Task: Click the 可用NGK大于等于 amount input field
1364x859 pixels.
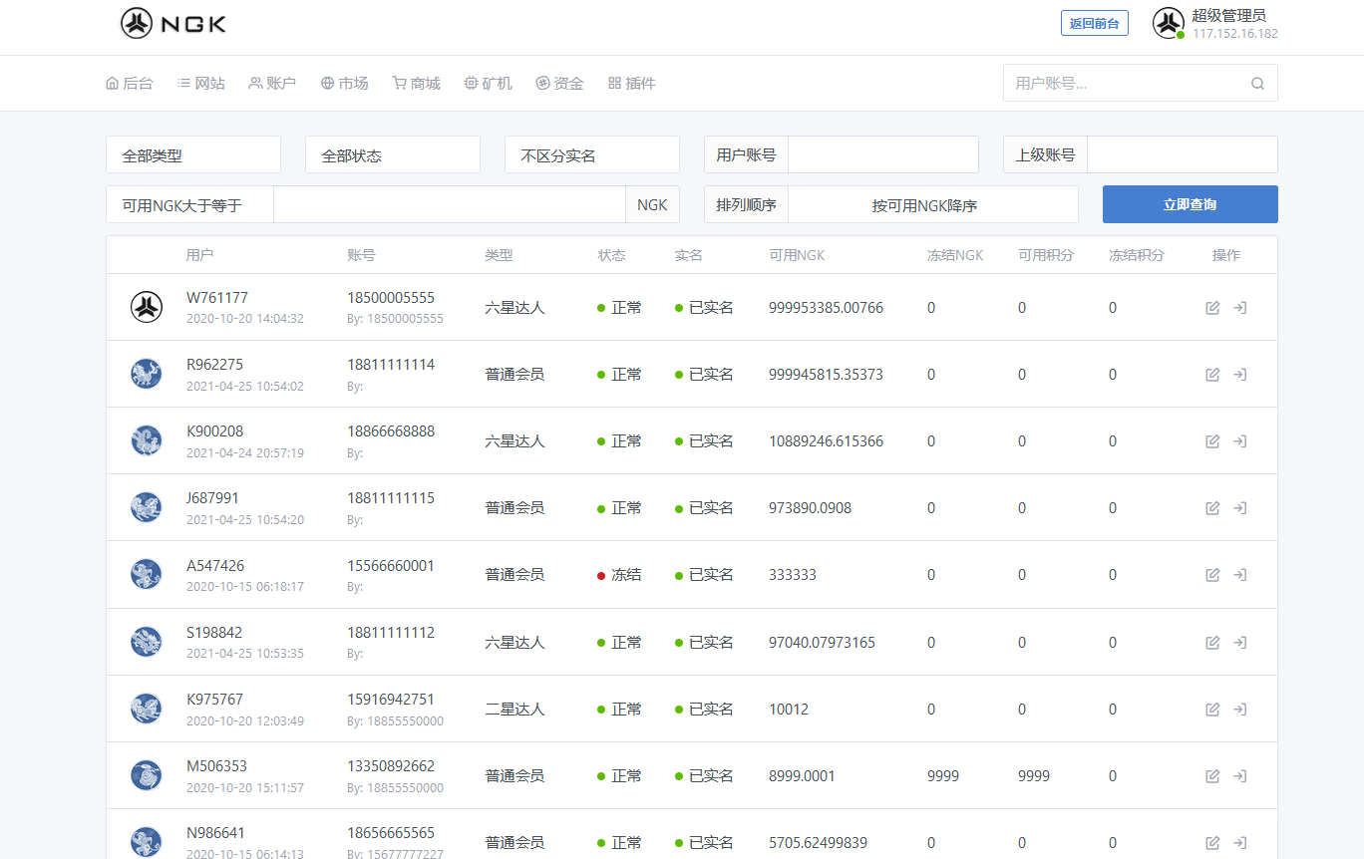Action: (x=449, y=205)
